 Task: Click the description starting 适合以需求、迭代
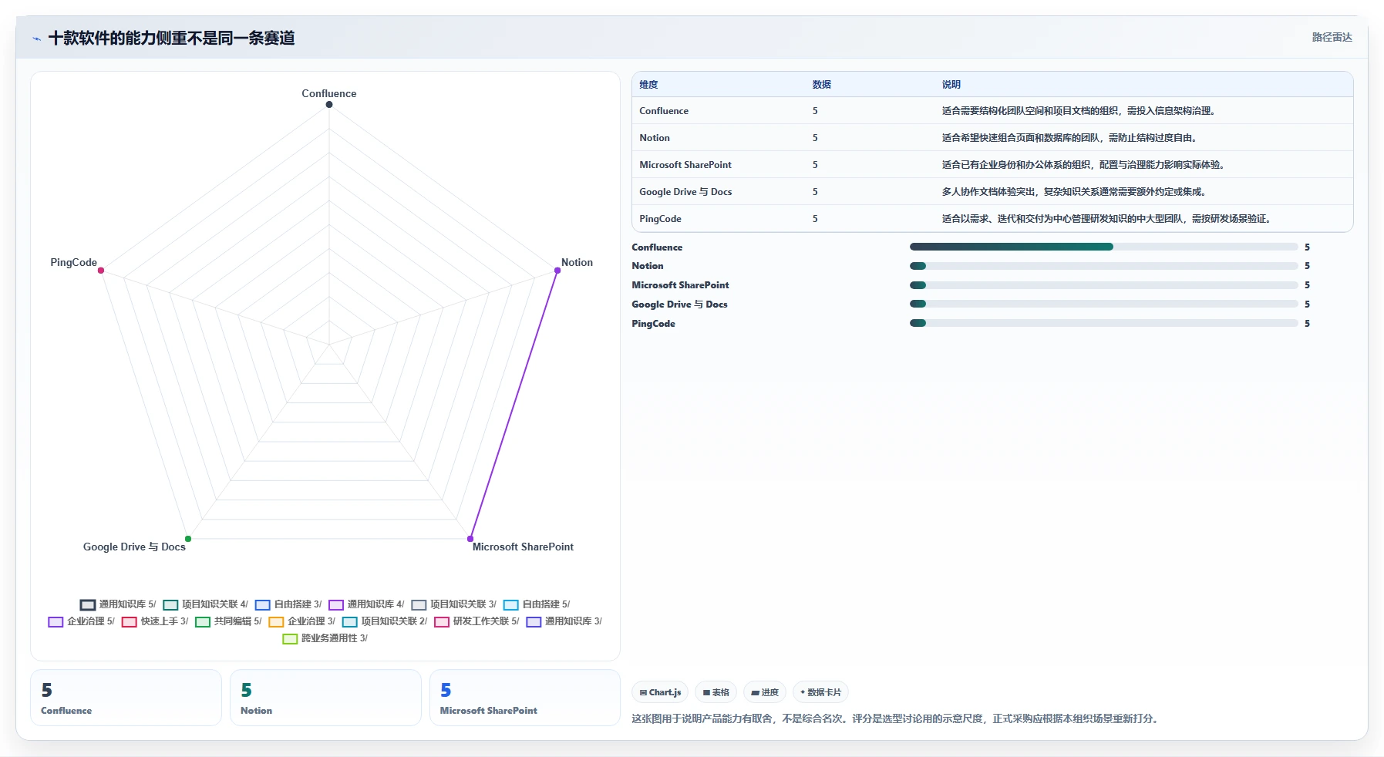[x=1109, y=219]
